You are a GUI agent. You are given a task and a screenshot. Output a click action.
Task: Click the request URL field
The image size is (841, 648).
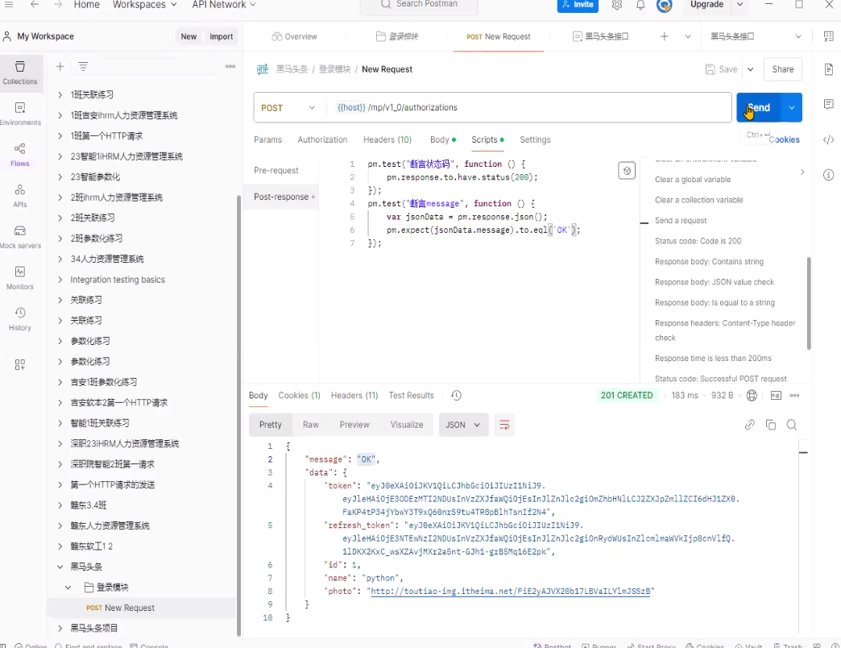[x=528, y=108]
